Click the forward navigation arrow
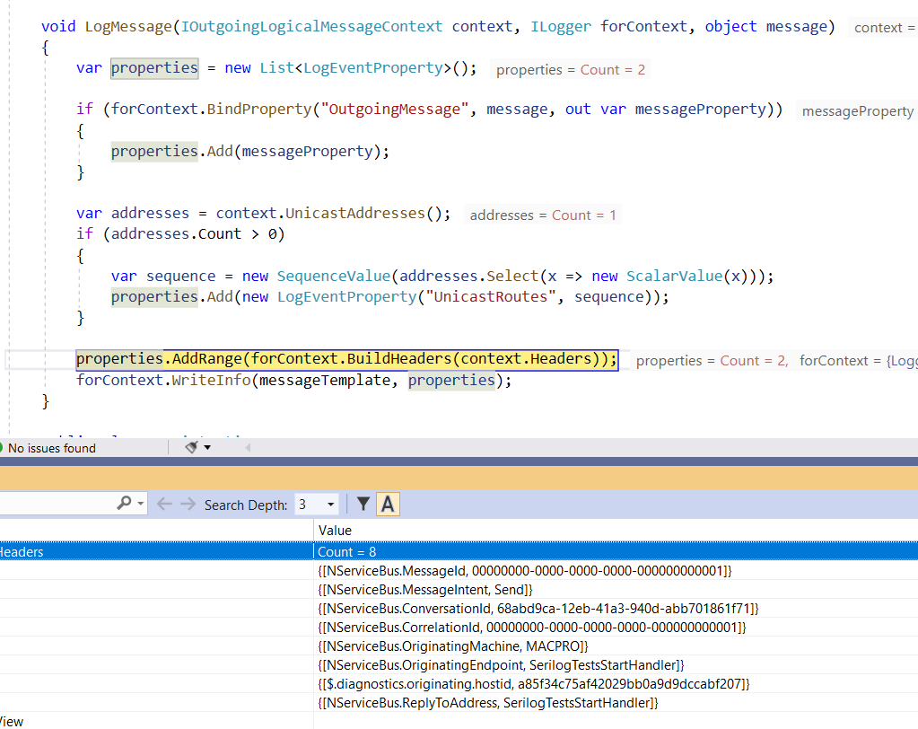This screenshot has width=918, height=729. 188,504
